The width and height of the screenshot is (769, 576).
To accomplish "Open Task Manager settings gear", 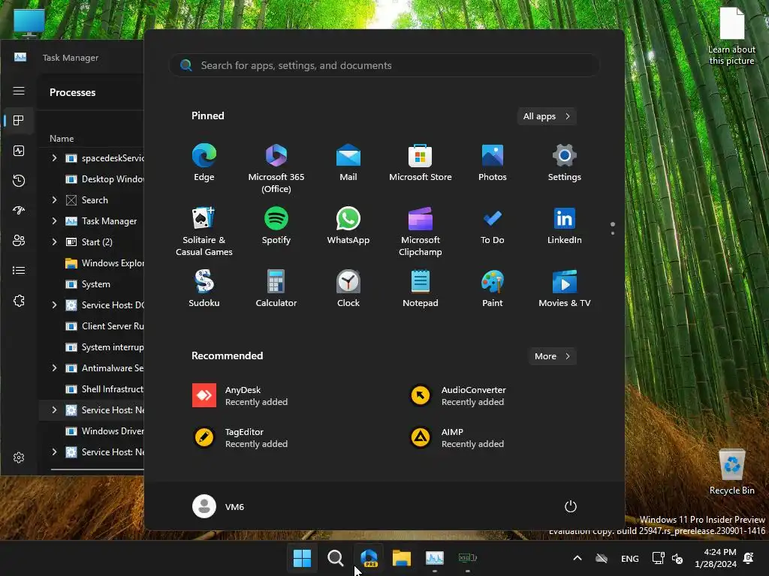I will point(19,457).
